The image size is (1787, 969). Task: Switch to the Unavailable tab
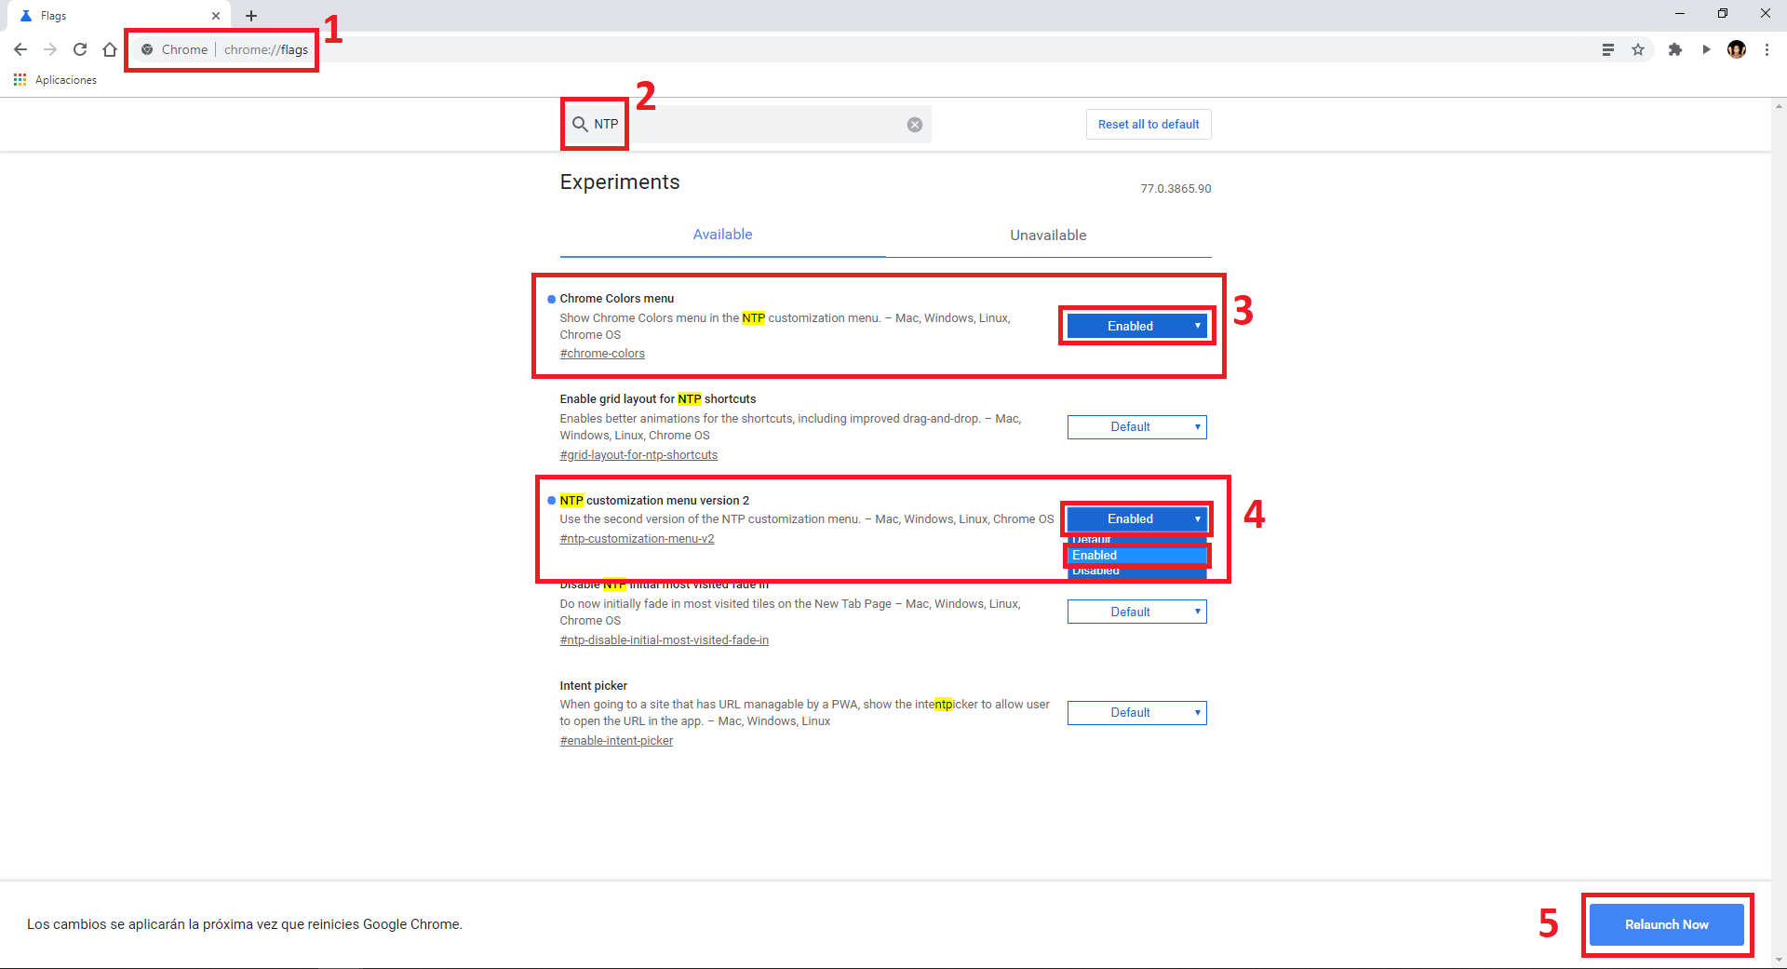click(1048, 235)
